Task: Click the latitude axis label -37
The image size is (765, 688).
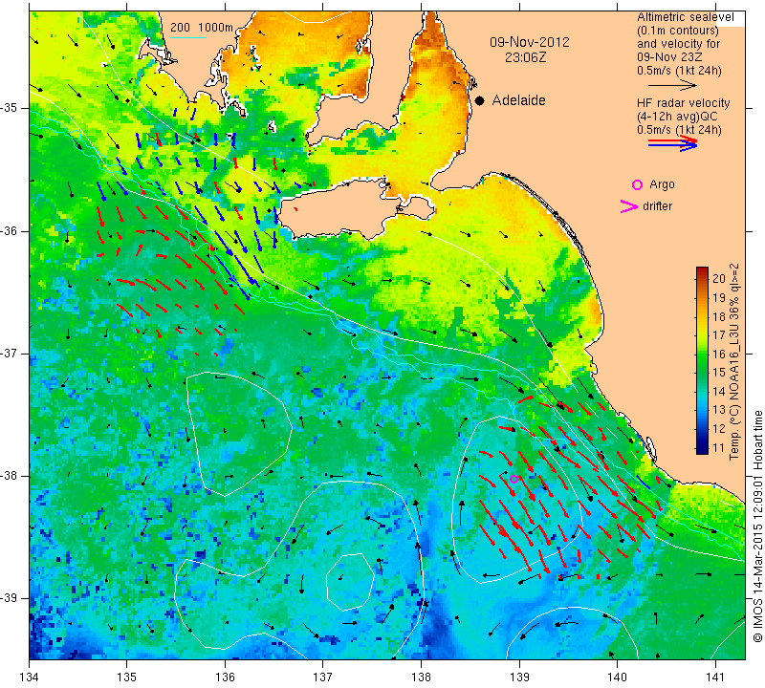Action: 10,353
